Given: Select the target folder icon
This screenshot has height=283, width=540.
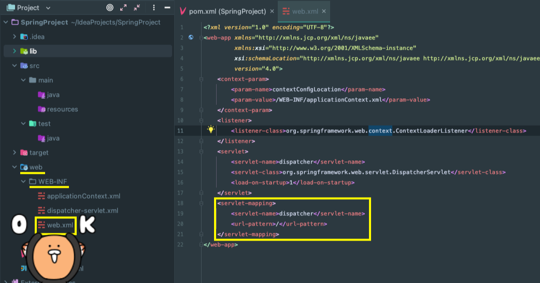Looking at the screenshot, I should pyautogui.click(x=24, y=153).
